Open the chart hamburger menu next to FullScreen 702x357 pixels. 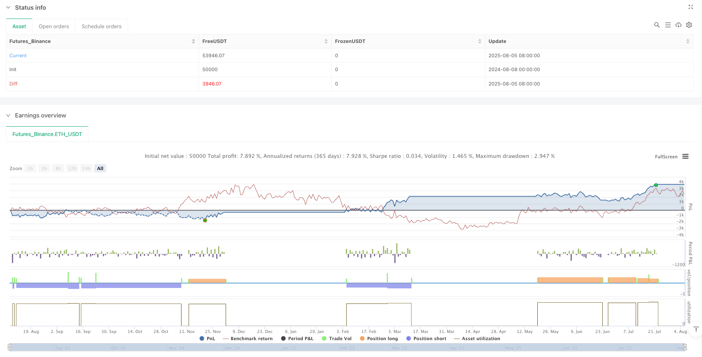pyautogui.click(x=686, y=157)
